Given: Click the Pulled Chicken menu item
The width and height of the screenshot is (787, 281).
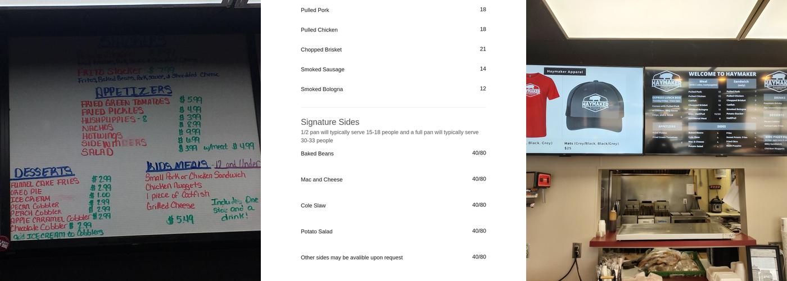Looking at the screenshot, I should pos(319,30).
